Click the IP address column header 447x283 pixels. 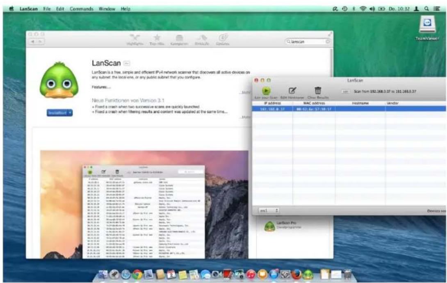272,103
